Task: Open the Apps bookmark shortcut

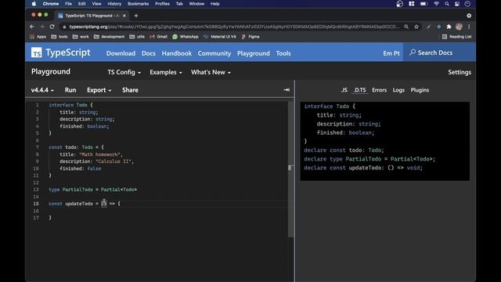Action: point(38,37)
